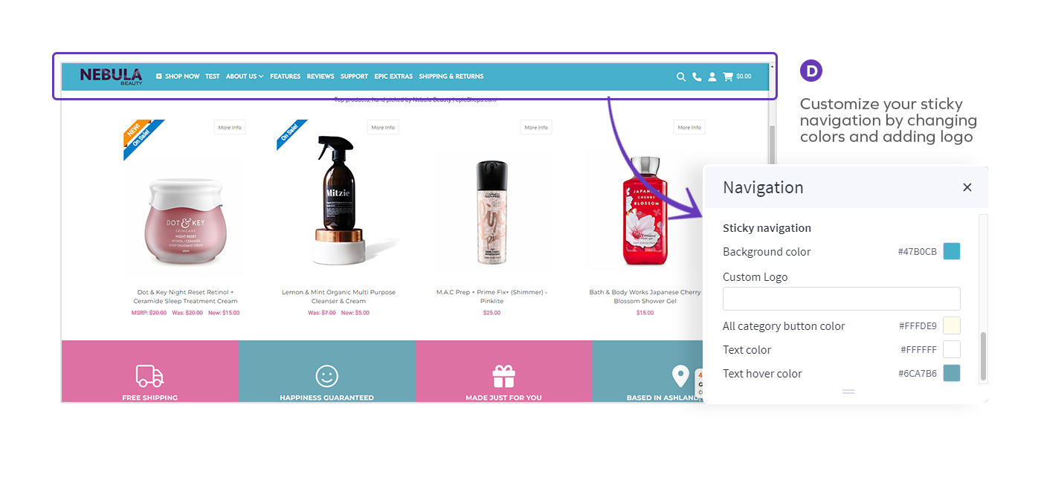Click the Mitzie spray bottle image
This screenshot has height=483, width=1041.
point(338,199)
